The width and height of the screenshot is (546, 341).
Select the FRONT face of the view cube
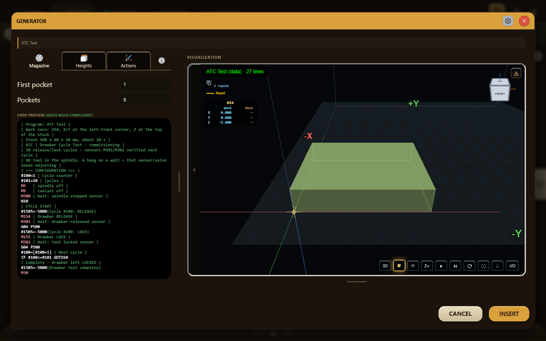point(500,93)
